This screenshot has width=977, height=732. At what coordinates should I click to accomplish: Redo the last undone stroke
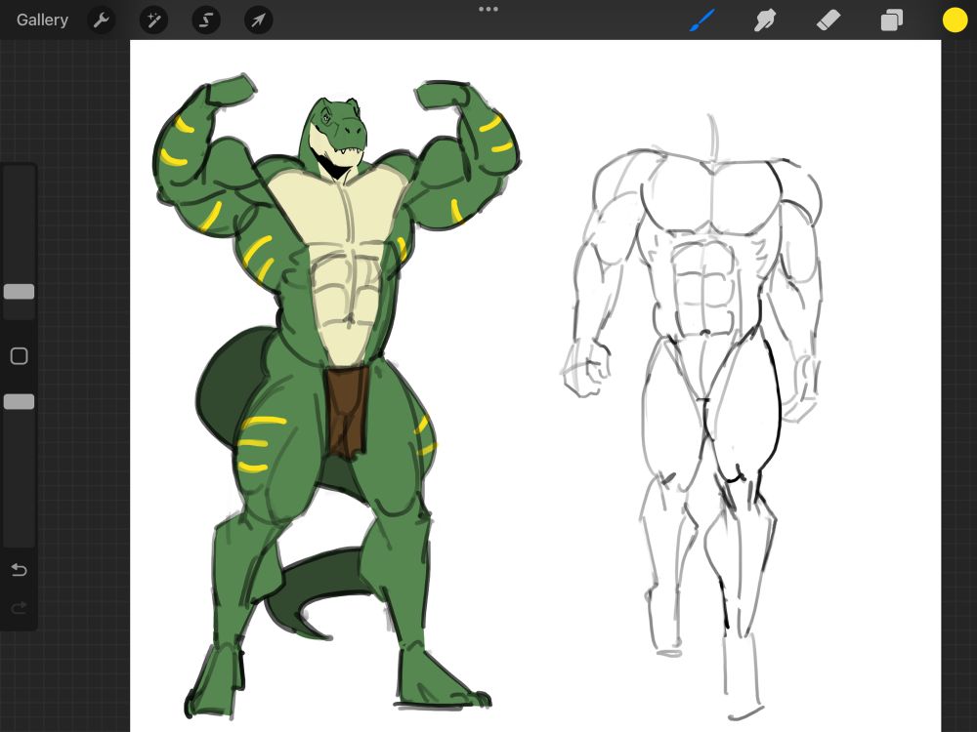[20, 607]
